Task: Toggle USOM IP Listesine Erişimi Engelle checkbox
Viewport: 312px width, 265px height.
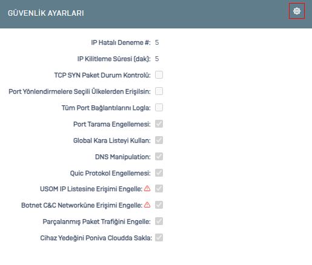Action: pyautogui.click(x=159, y=189)
